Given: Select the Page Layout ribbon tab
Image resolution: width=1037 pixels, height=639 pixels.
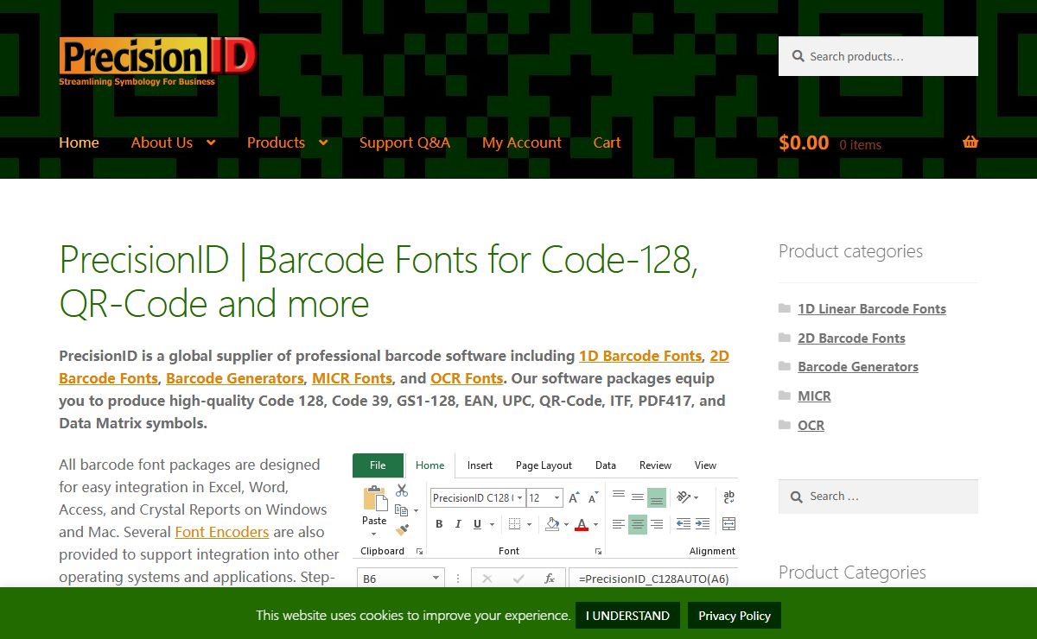Looking at the screenshot, I should pyautogui.click(x=544, y=465).
